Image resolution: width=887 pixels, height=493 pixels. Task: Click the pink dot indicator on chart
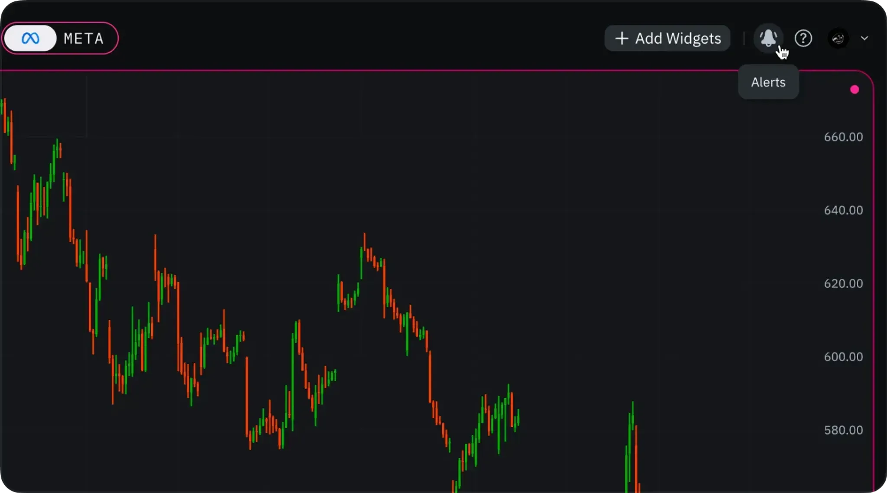[855, 90]
